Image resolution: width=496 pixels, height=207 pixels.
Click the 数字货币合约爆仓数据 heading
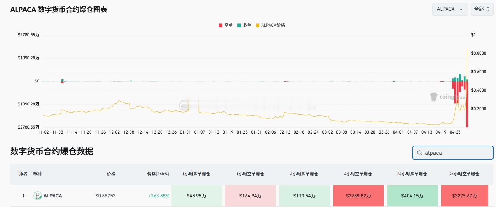pyautogui.click(x=52, y=151)
